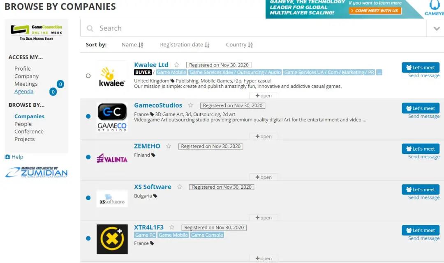Open the Gameco Studios logo
The height and width of the screenshot is (263, 444).
pos(112,117)
